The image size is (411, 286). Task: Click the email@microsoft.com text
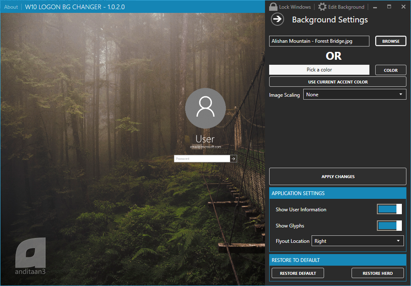tap(205, 147)
